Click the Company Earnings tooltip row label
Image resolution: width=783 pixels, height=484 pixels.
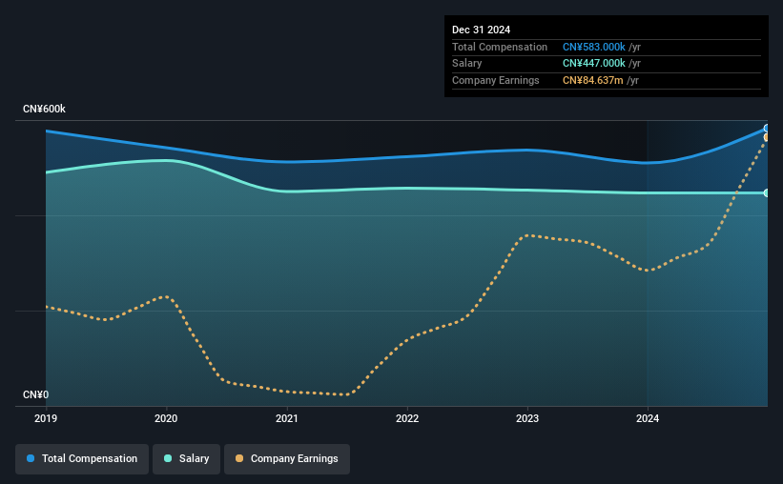495,80
